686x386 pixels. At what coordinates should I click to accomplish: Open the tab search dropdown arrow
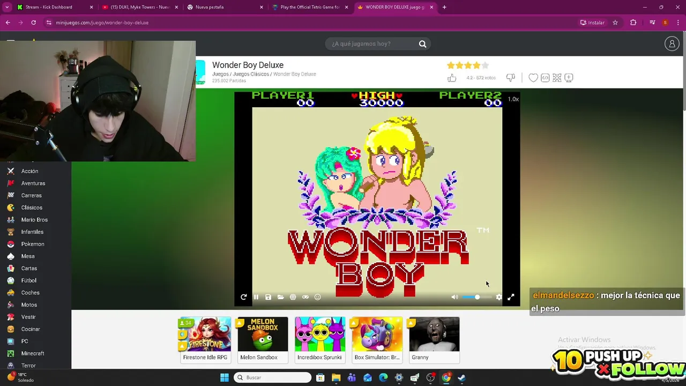coord(7,7)
